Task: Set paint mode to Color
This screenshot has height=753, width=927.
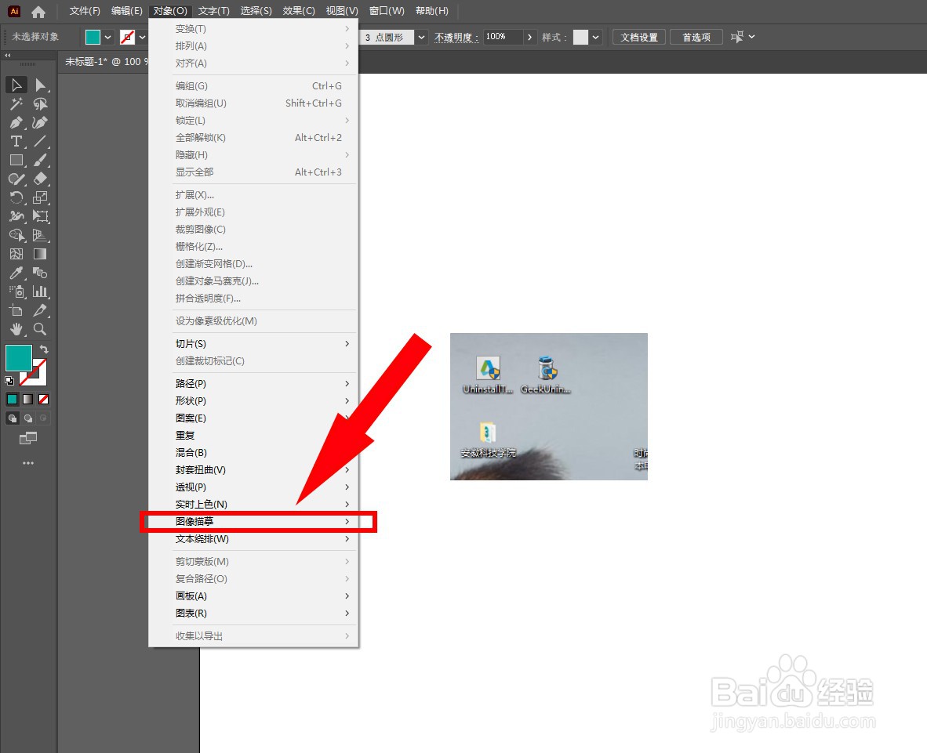Action: [12, 400]
